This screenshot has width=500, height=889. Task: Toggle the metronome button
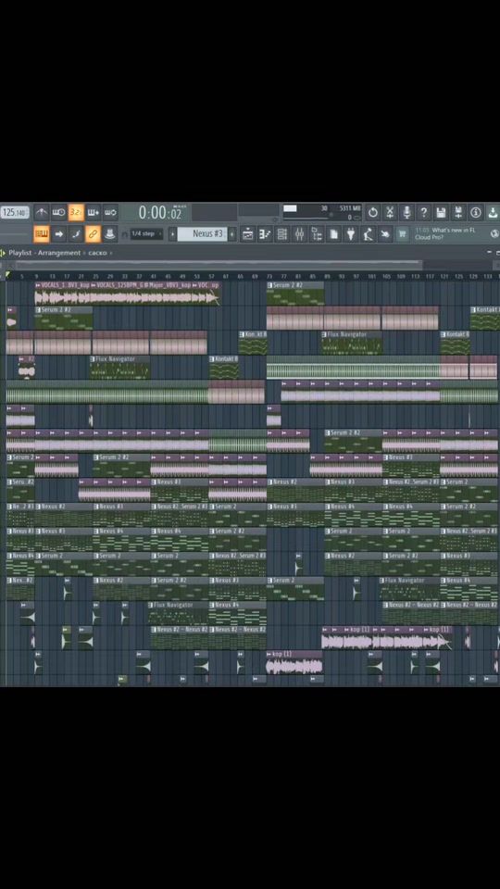point(42,213)
